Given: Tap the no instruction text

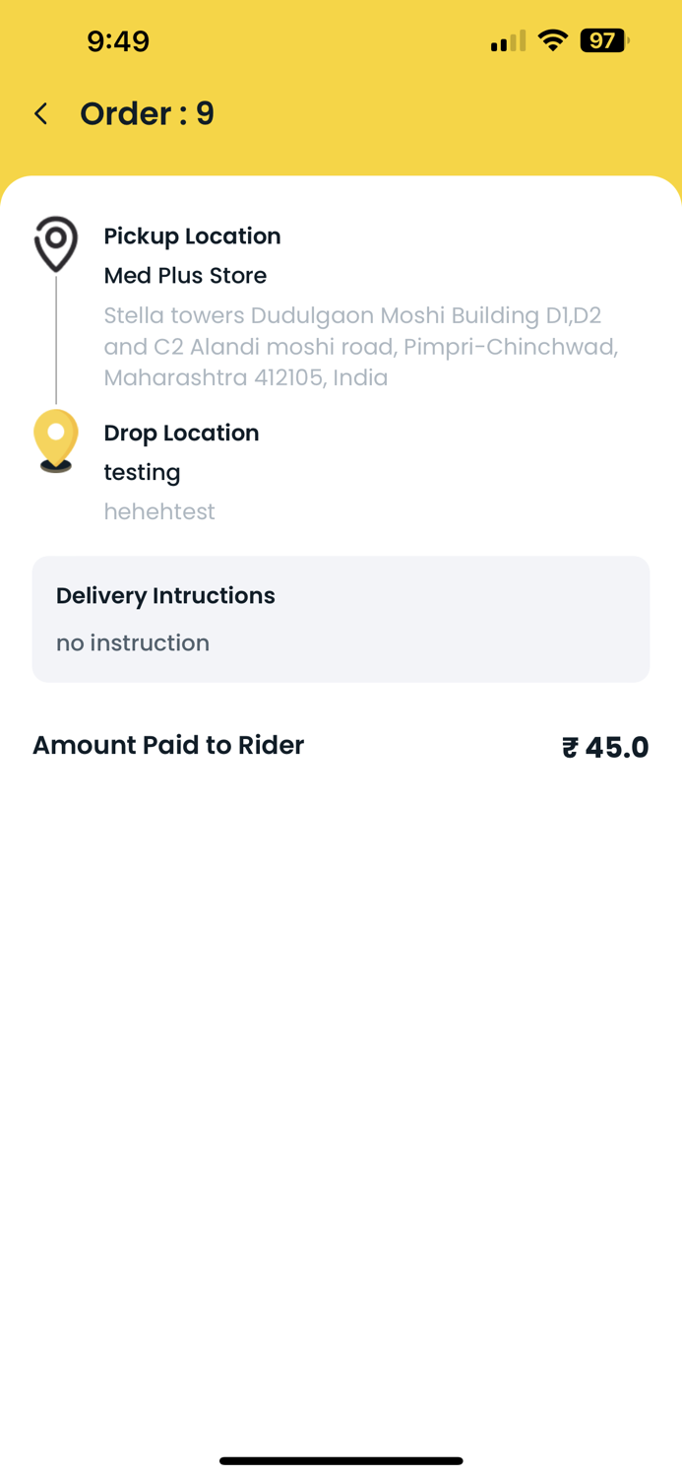Looking at the screenshot, I should click(133, 642).
